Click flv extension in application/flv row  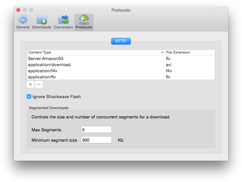click(x=168, y=77)
